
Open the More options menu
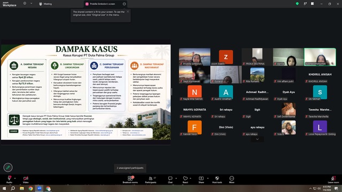point(231,179)
